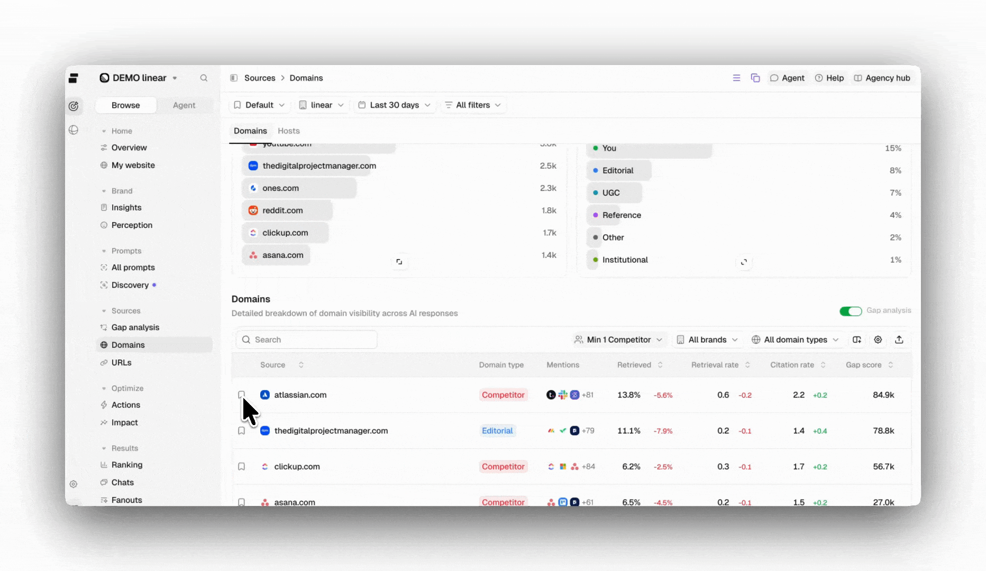Viewport: 986px width, 571px height.
Task: Click the globe icon in left rail
Action: click(74, 130)
